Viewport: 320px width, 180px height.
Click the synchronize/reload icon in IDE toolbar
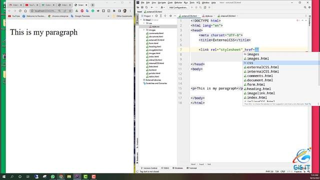pos(146,7)
